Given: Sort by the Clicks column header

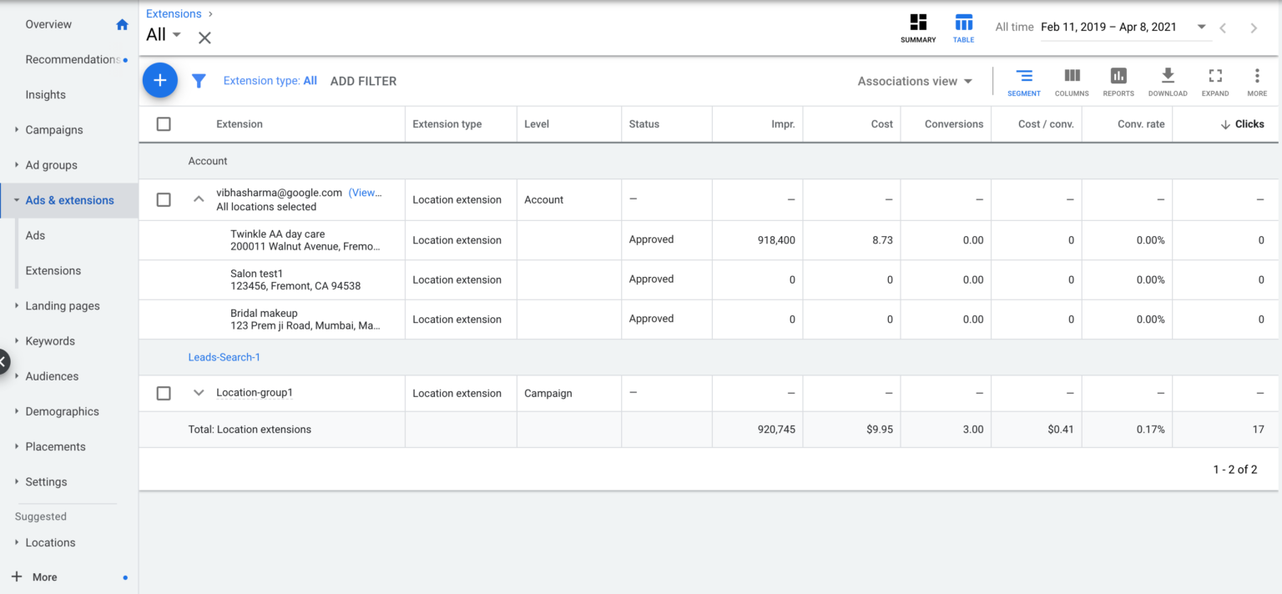Looking at the screenshot, I should pyautogui.click(x=1249, y=124).
